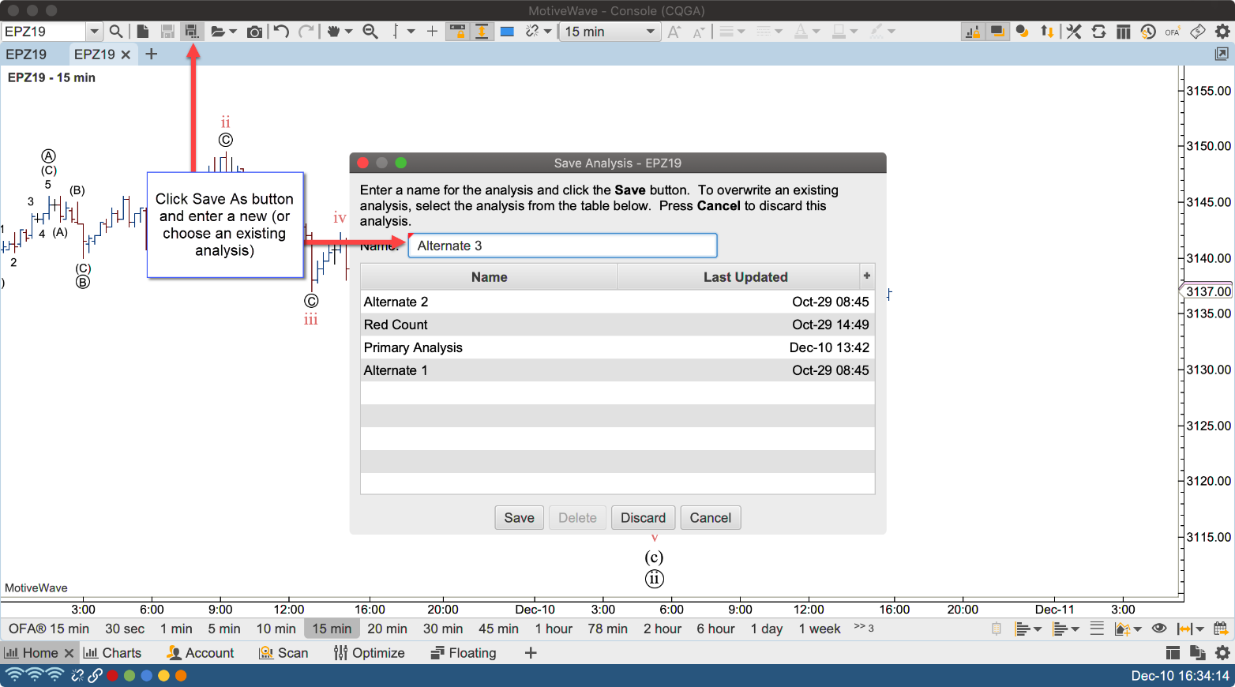Toggle the eye visibility icon in bottom bar
Viewport: 1235px width, 687px height.
1159,629
